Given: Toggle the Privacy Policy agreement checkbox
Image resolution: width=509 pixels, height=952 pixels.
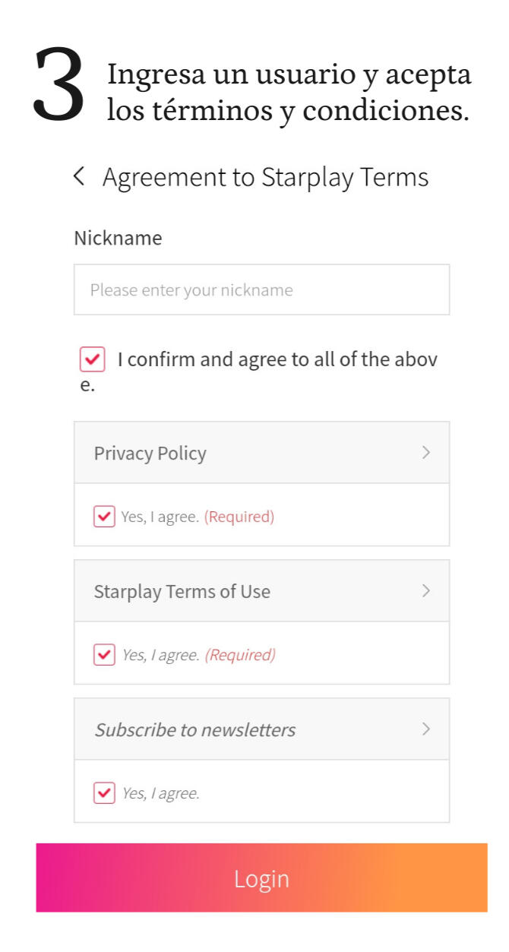Looking at the screenshot, I should (x=104, y=517).
